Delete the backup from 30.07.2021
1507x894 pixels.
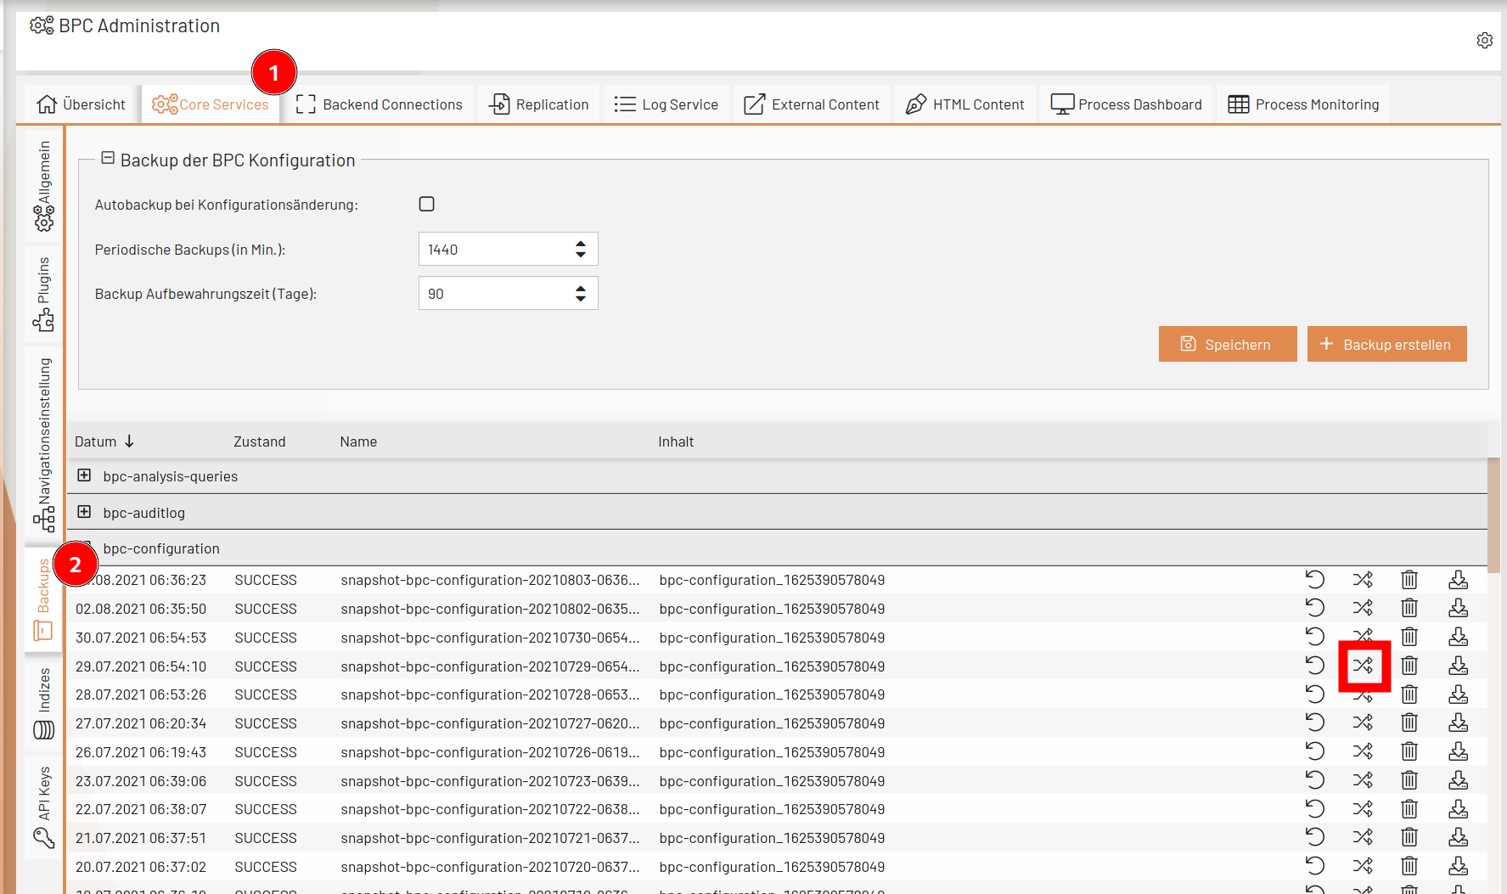pos(1409,637)
